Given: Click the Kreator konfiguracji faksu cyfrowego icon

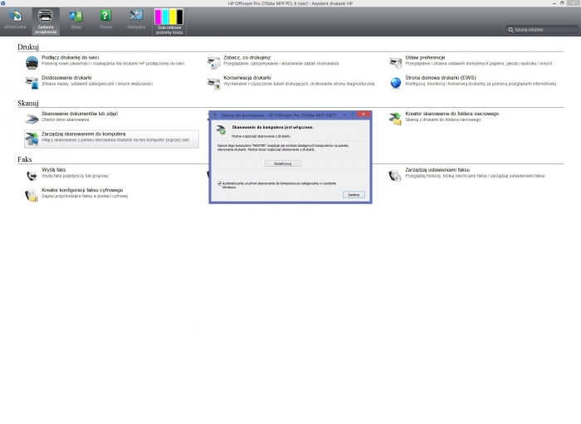Looking at the screenshot, I should (x=32, y=195).
